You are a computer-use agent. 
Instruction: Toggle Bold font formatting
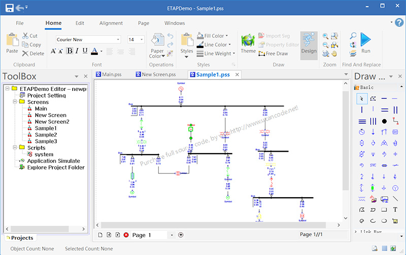tap(70, 51)
